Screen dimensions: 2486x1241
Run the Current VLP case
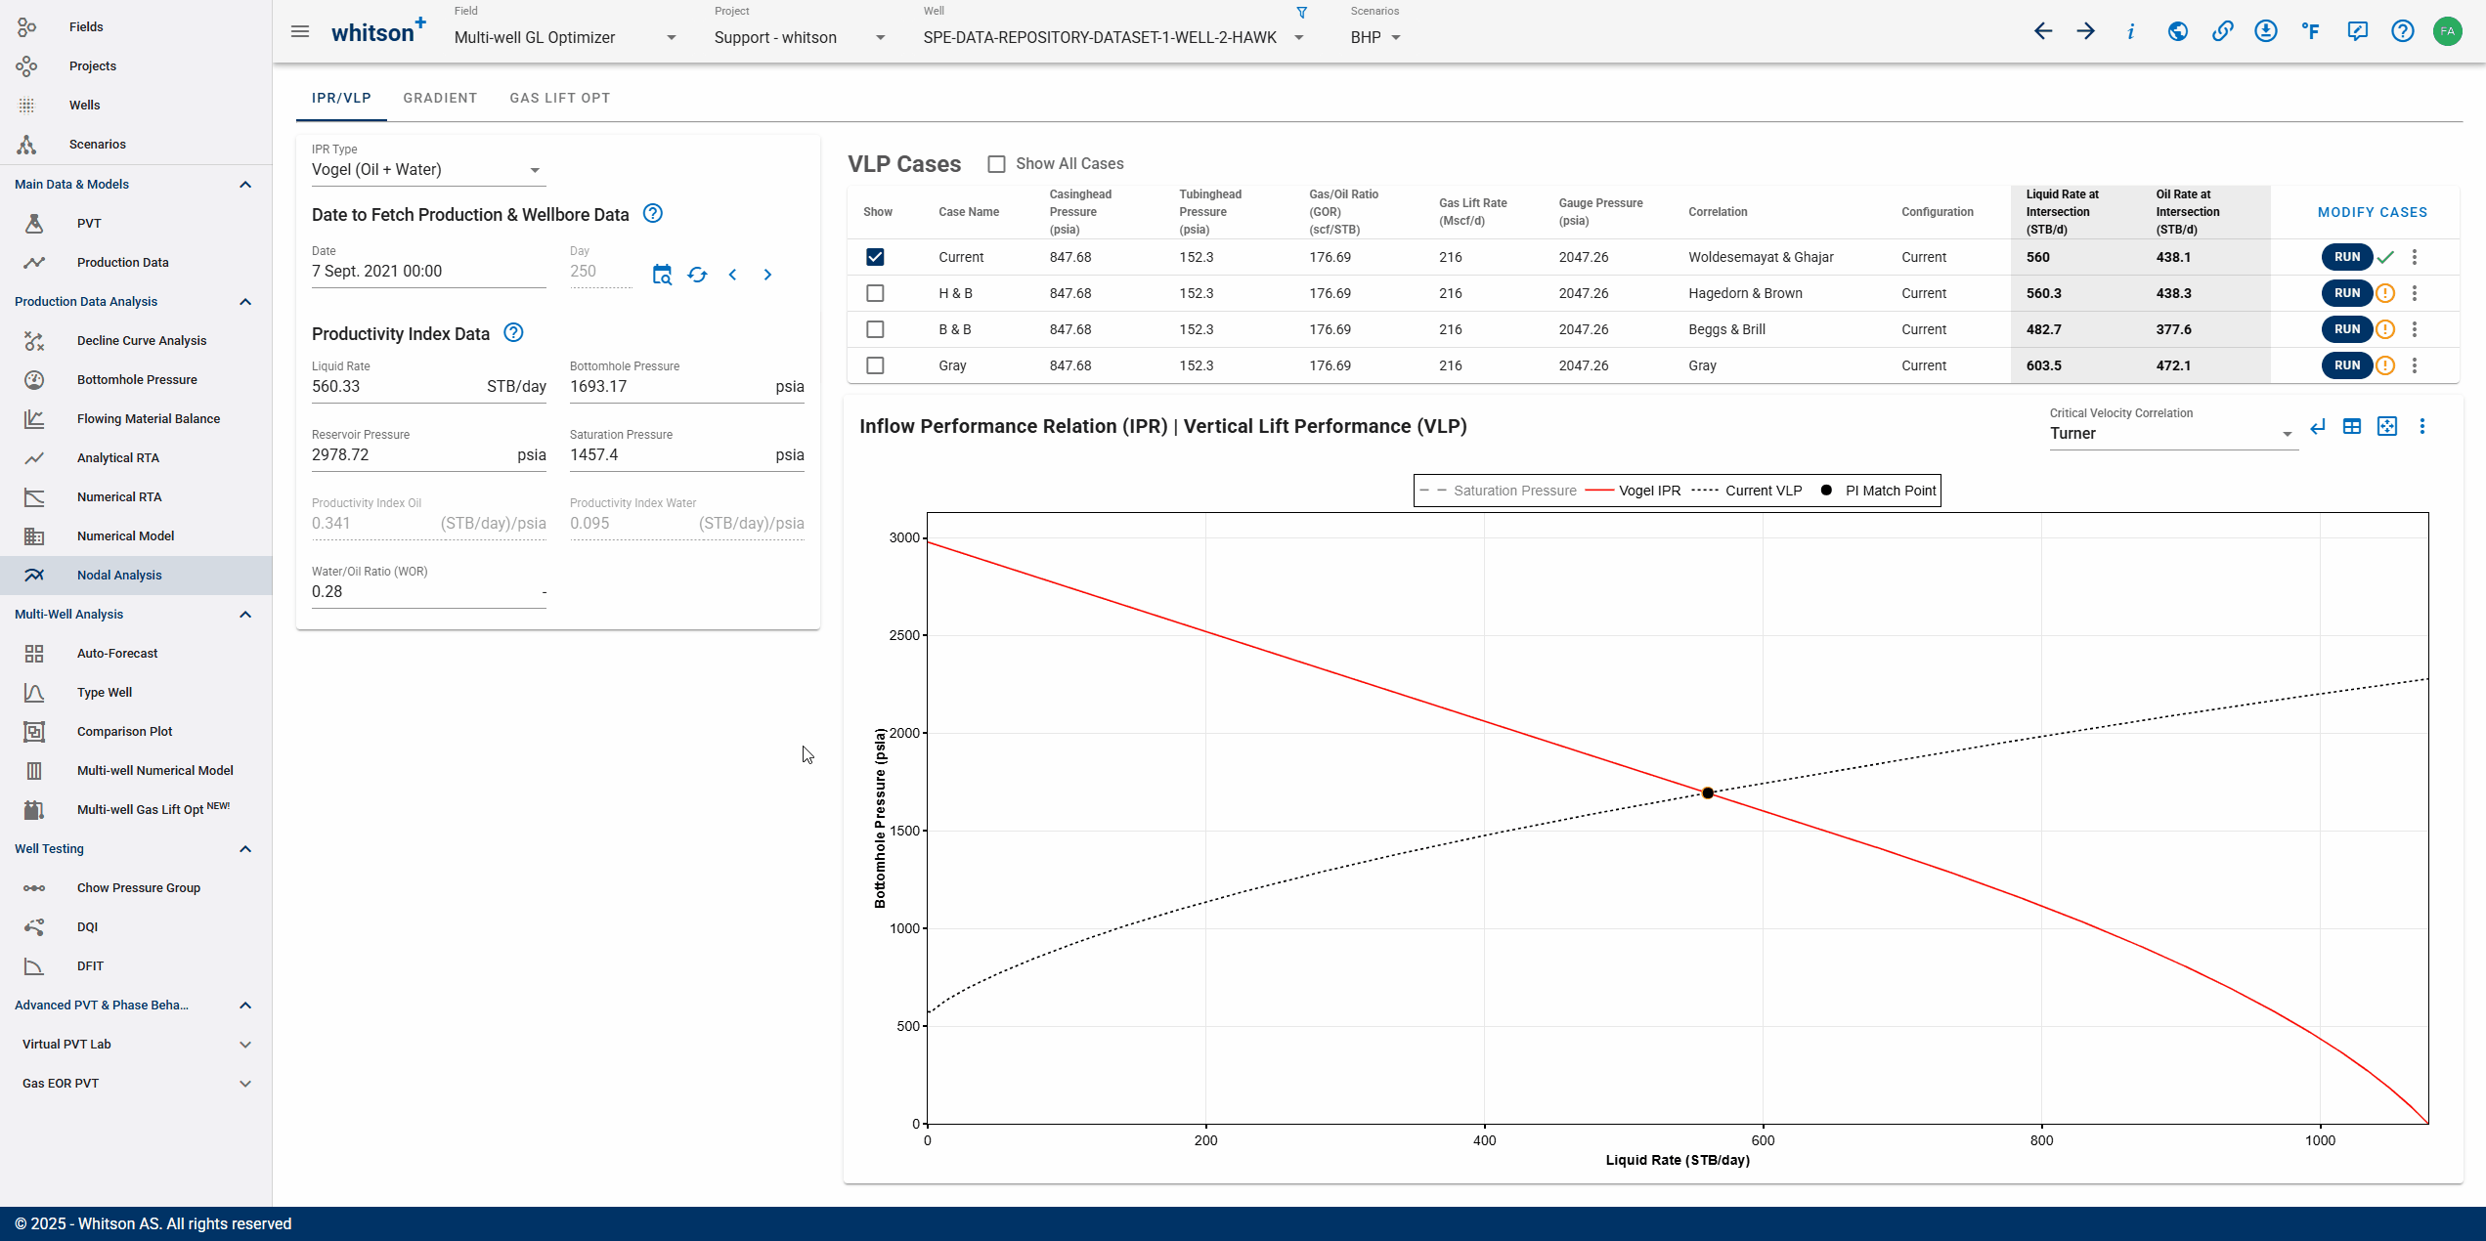(x=2346, y=257)
